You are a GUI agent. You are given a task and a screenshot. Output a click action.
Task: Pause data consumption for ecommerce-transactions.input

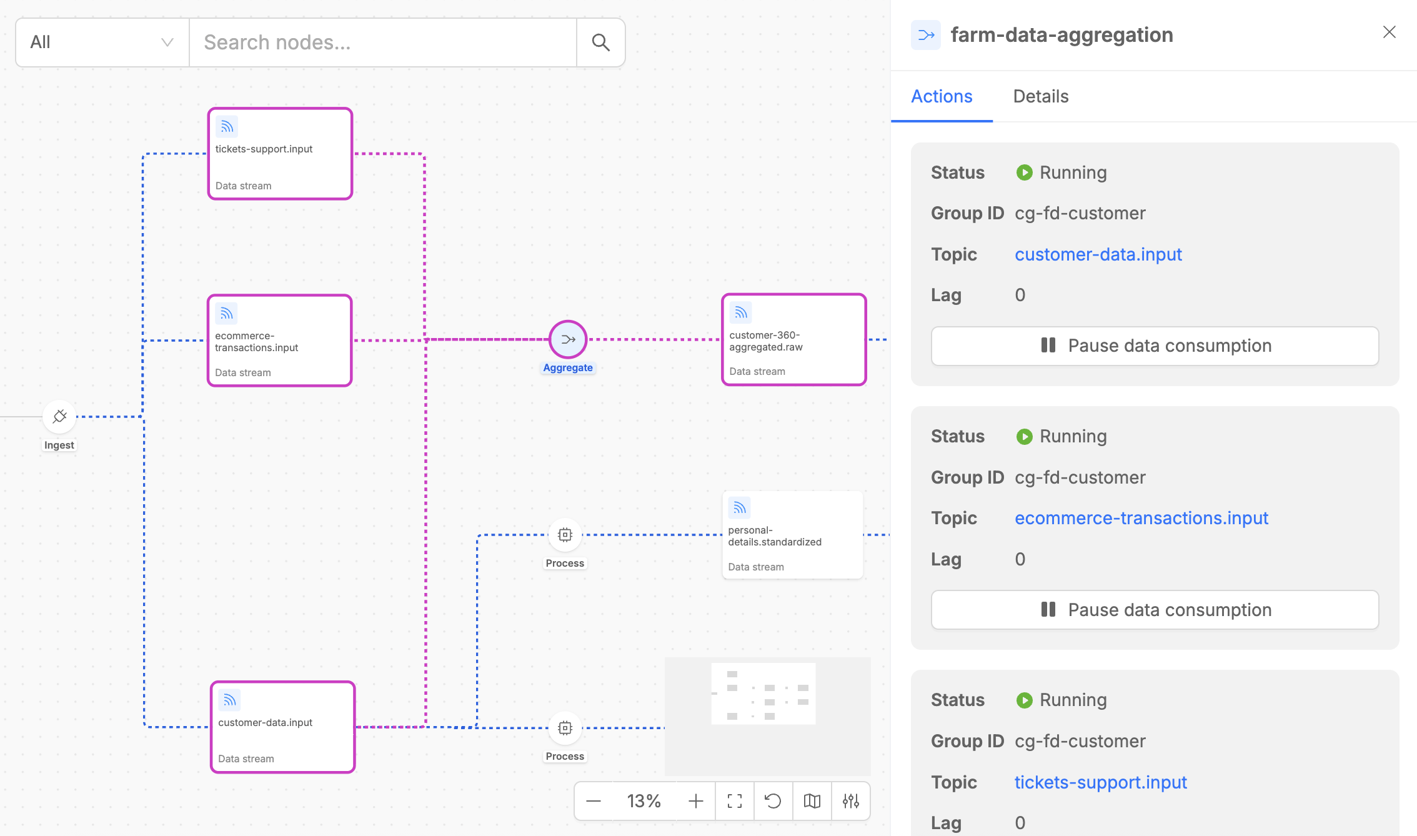pos(1155,610)
